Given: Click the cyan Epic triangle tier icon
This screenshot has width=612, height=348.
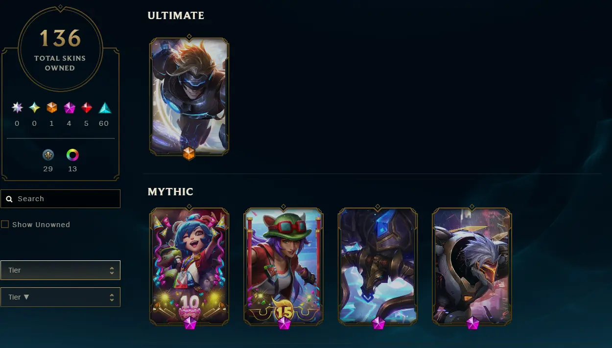Looking at the screenshot, I should pyautogui.click(x=104, y=108).
